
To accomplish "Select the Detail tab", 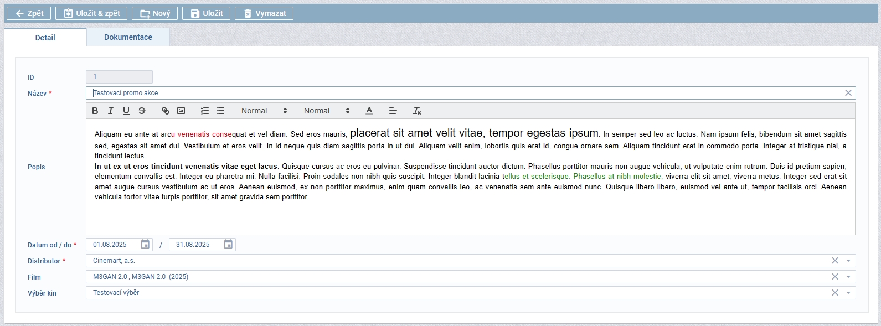I will [45, 38].
